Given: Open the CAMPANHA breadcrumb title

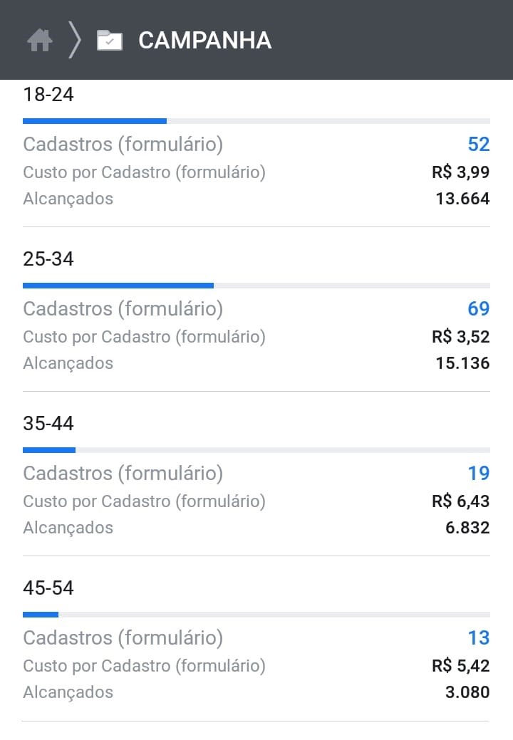Looking at the screenshot, I should click(x=204, y=40).
